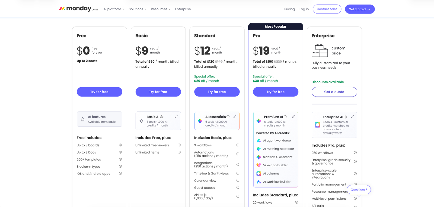
Task: Show info for Integrations 250 actions
Action: [x=238, y=164]
